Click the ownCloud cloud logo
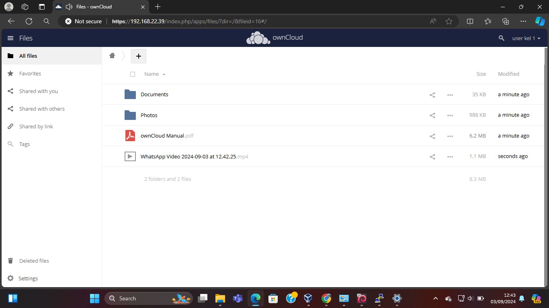Image resolution: width=549 pixels, height=308 pixels. (x=258, y=38)
